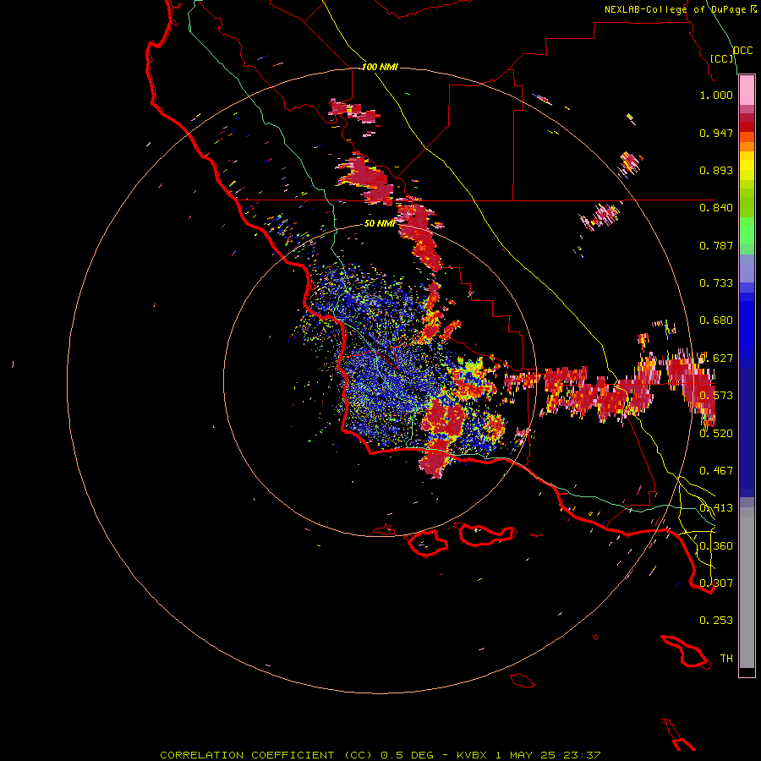The width and height of the screenshot is (761, 761).
Task: Click the 1.000 scale value
Action: point(716,96)
